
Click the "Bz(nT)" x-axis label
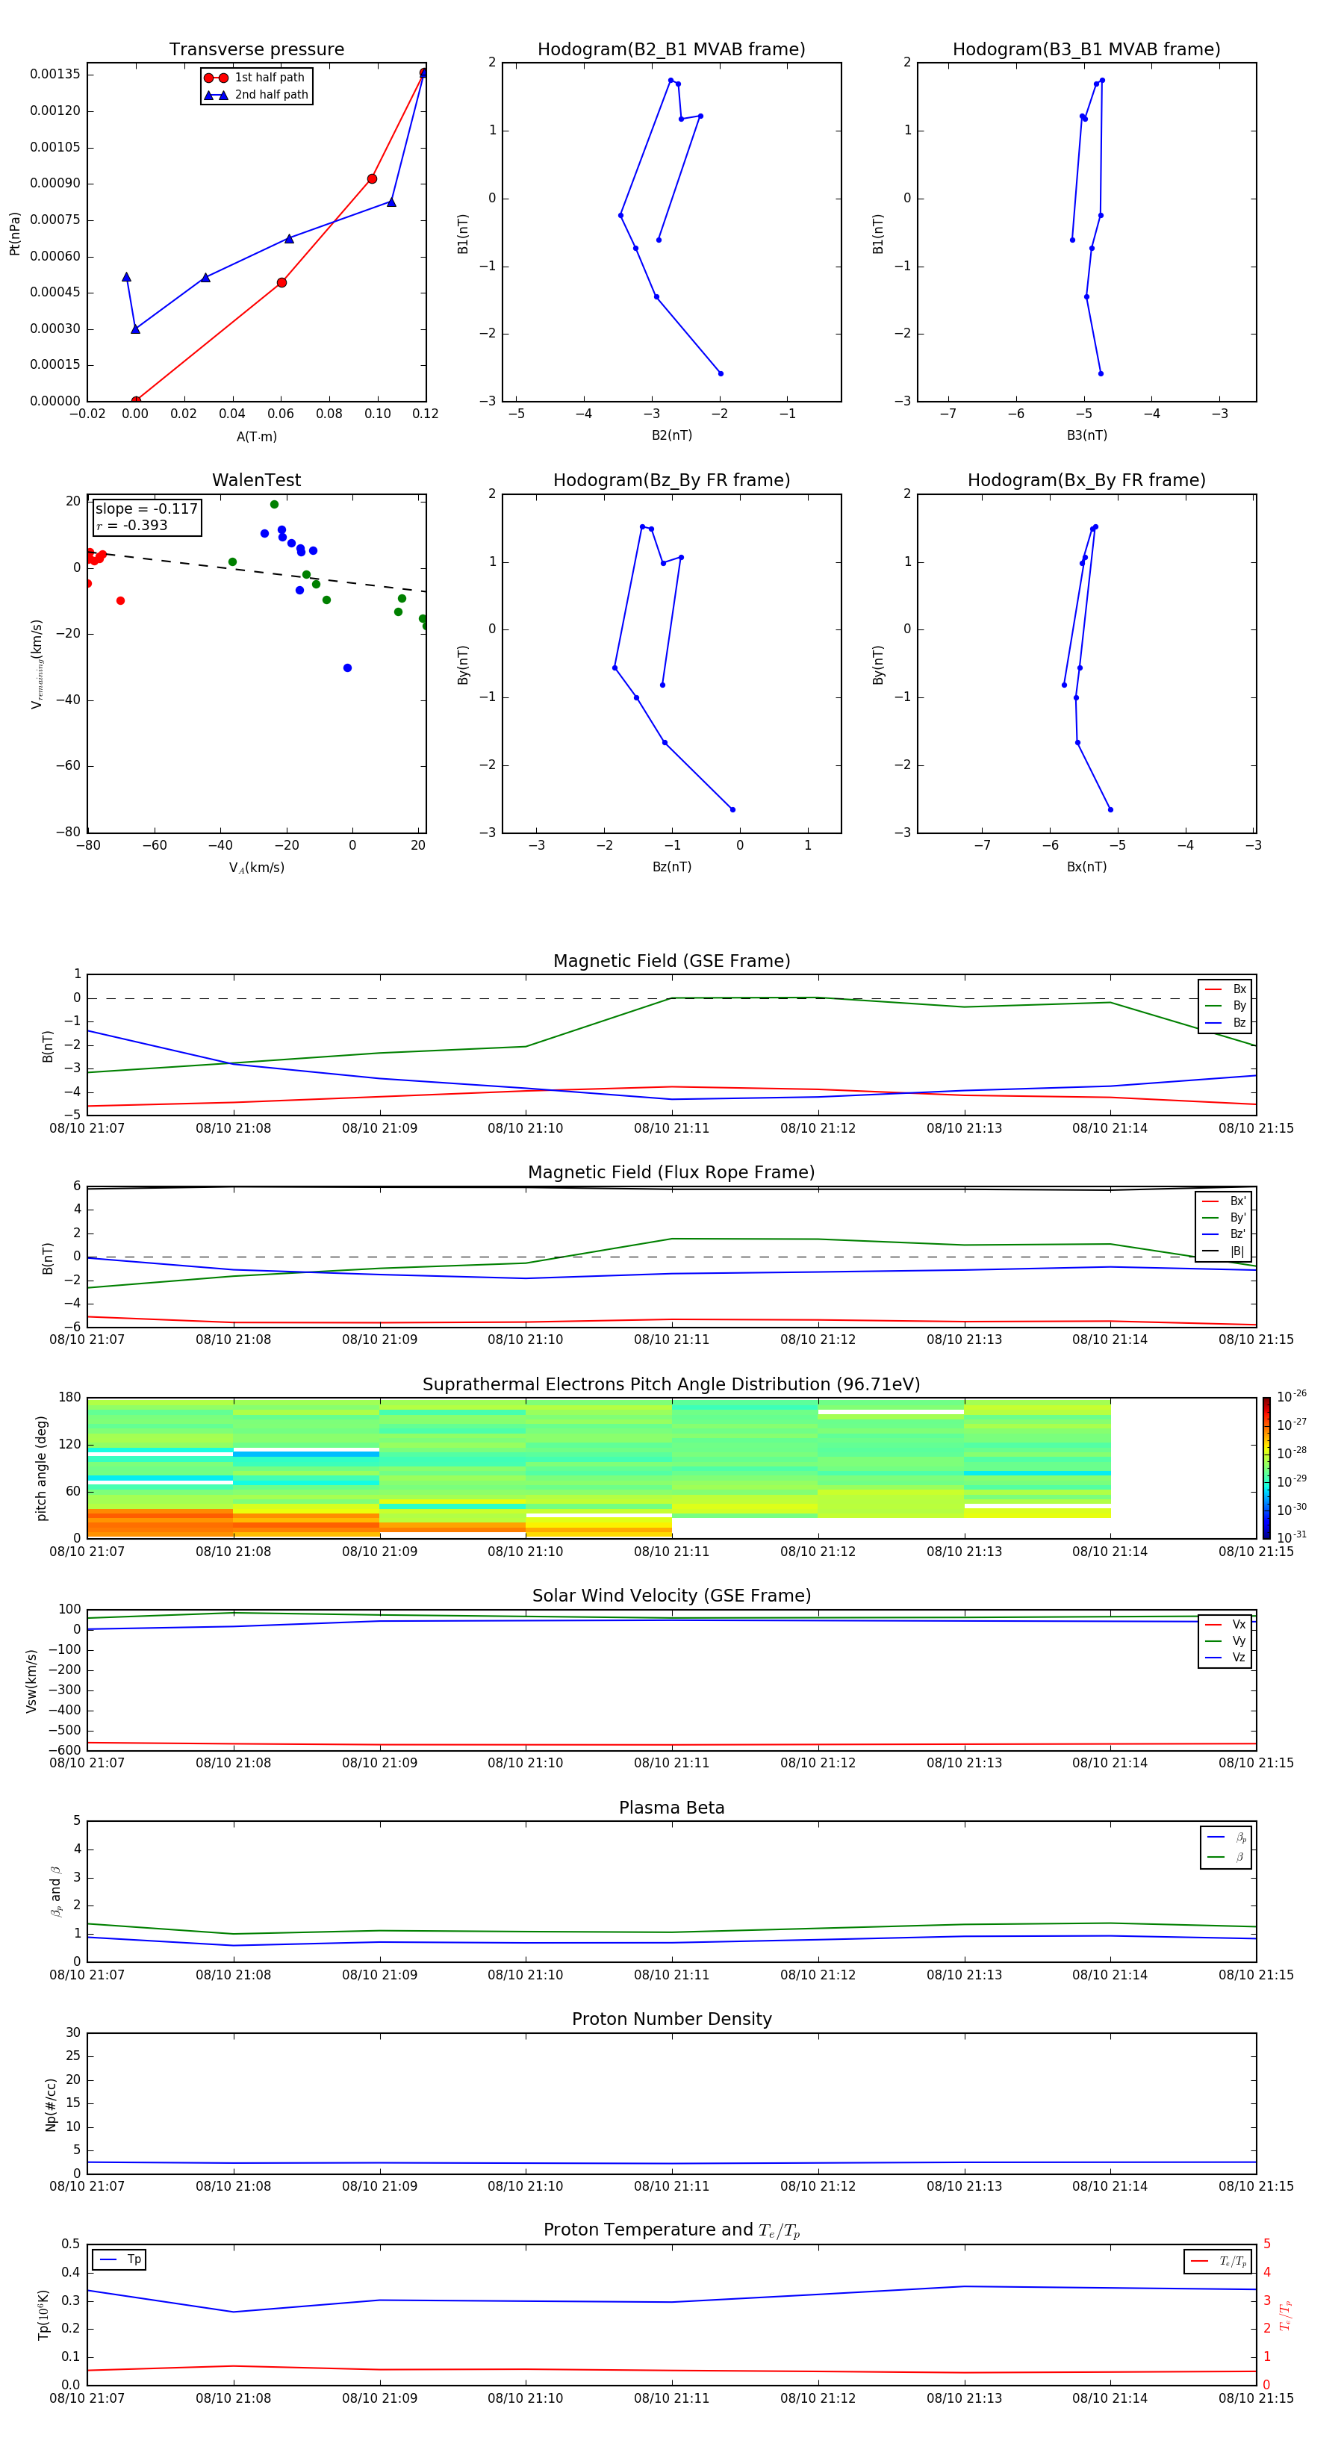(x=671, y=867)
